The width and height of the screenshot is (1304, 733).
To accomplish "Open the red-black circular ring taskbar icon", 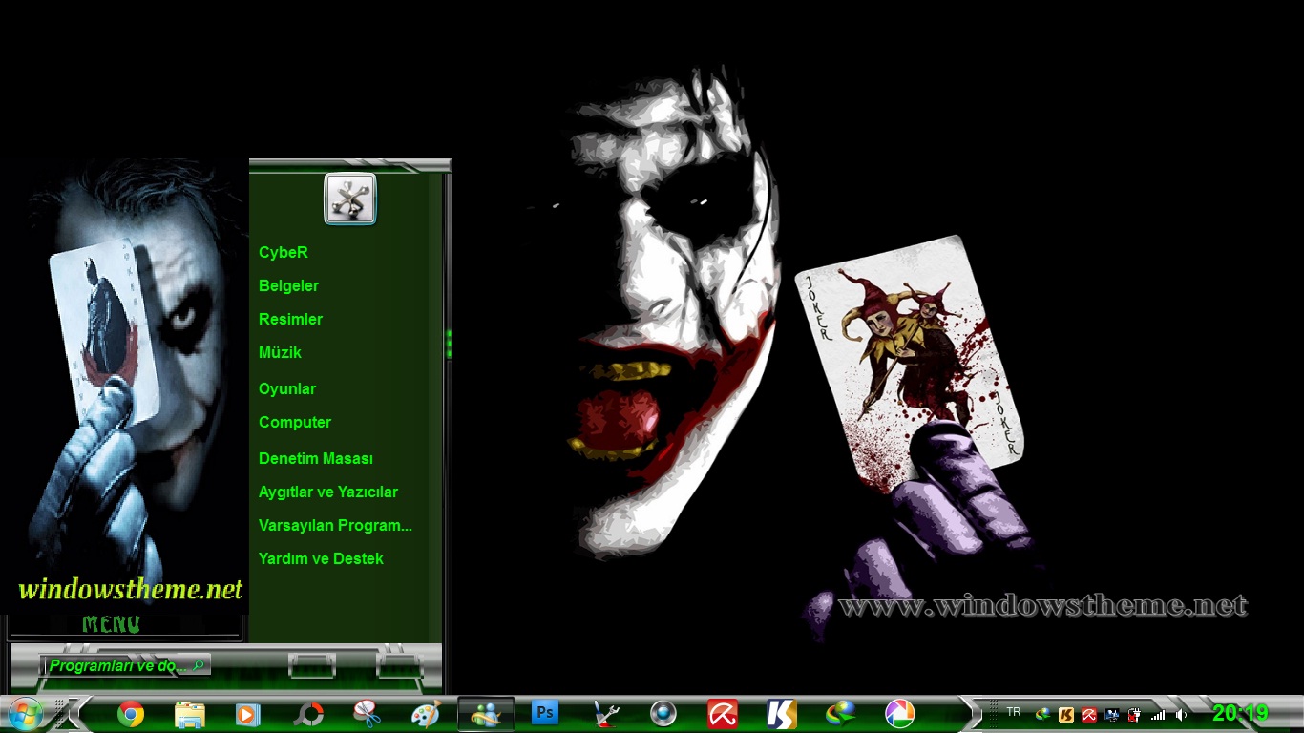I will tap(308, 714).
